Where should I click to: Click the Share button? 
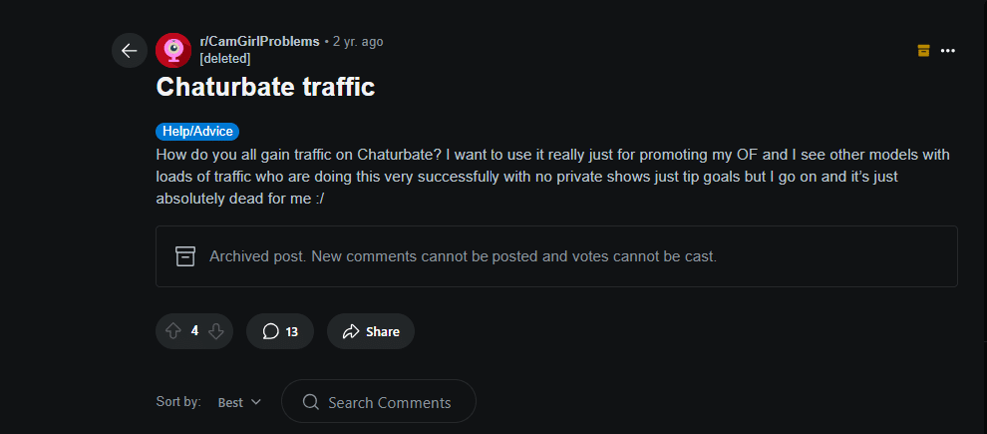pyautogui.click(x=370, y=331)
